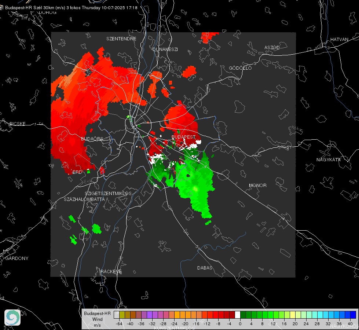Pick the pale yellow legend swatch near 20

(x=293, y=315)
